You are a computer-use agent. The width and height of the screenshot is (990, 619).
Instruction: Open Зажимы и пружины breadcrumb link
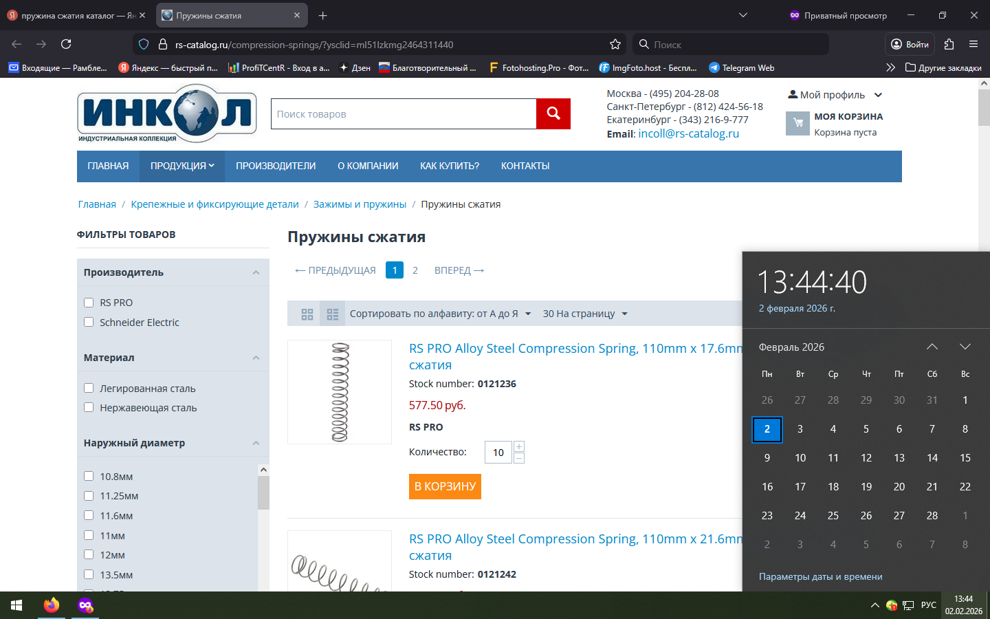[x=360, y=204]
